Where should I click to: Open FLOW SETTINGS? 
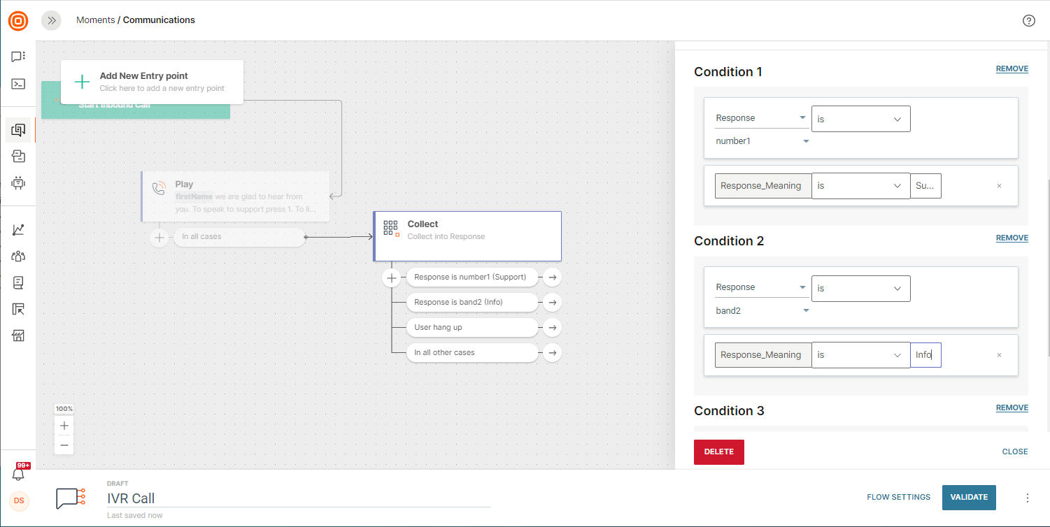pos(898,497)
